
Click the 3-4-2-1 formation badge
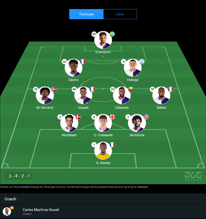19,176
